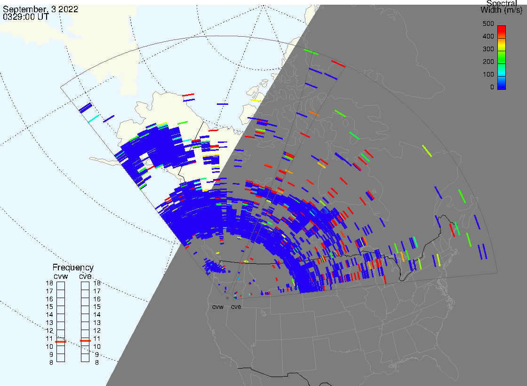Click the 18 label beside cvw frequency bar
This screenshot has width=527, height=386.
(x=49, y=283)
